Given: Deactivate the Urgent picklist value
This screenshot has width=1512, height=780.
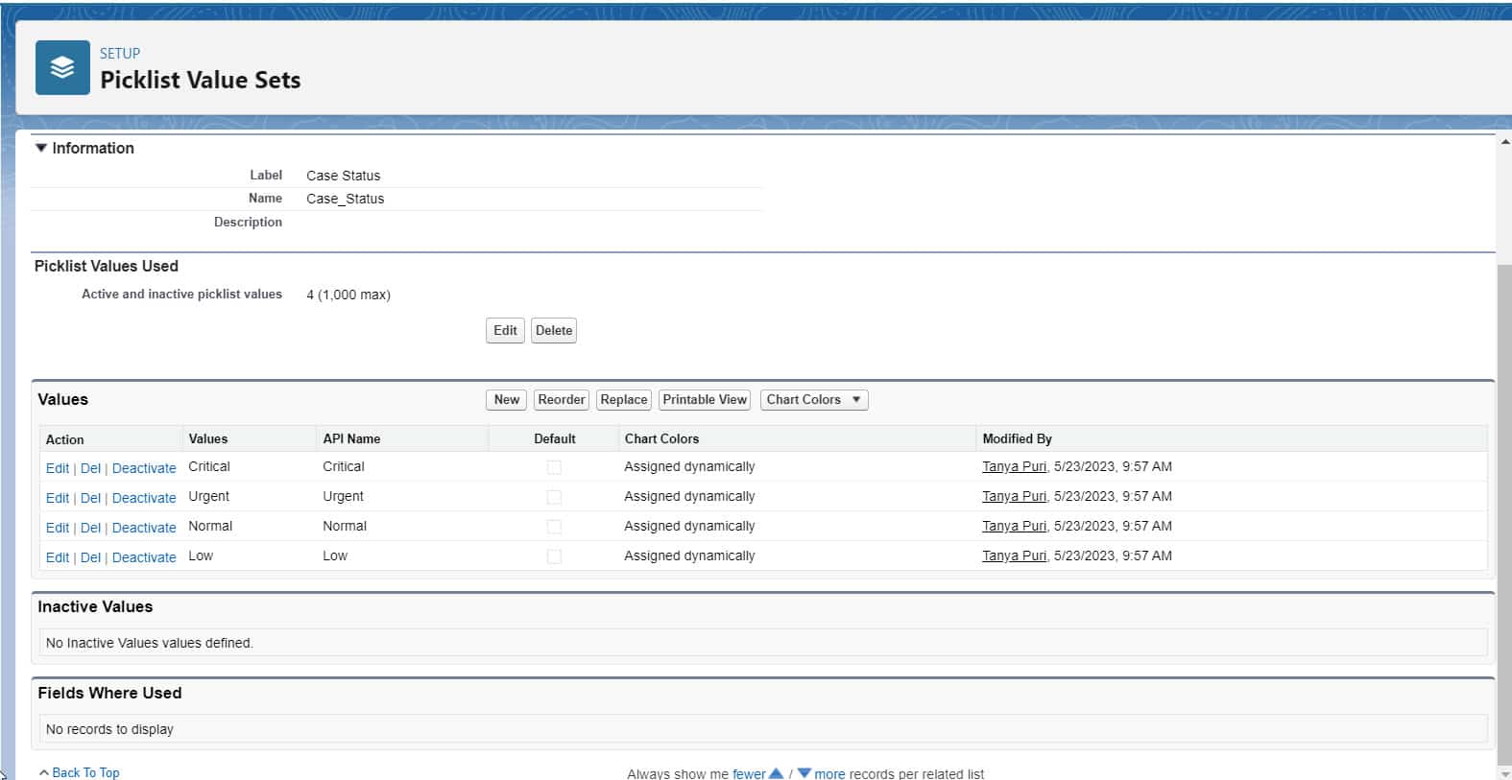Looking at the screenshot, I should tap(144, 498).
